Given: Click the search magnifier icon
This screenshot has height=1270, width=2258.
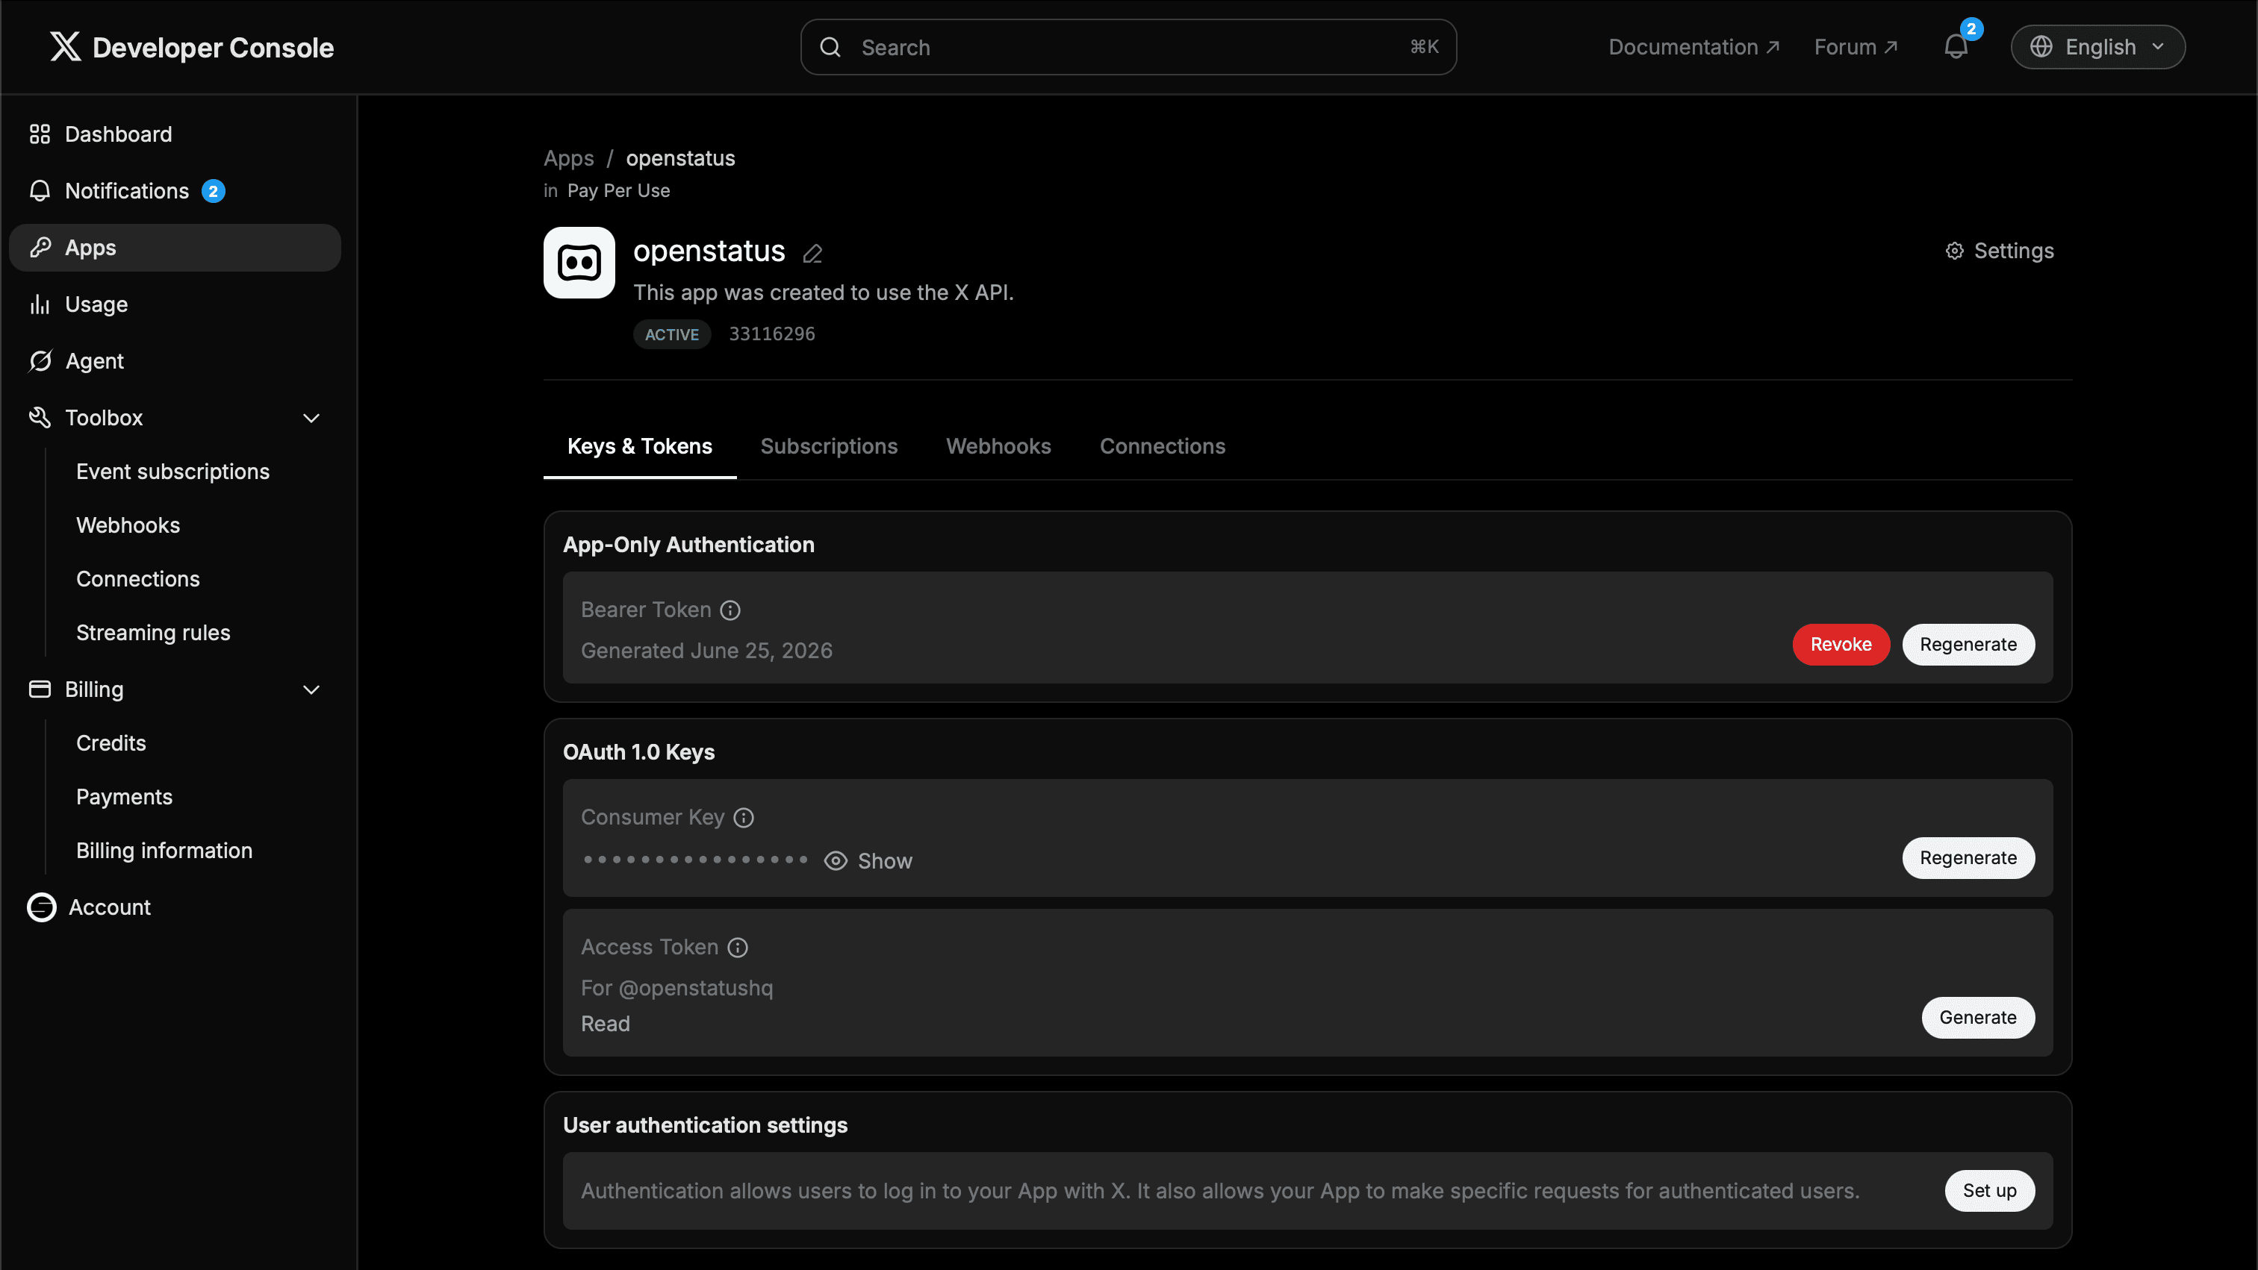Looking at the screenshot, I should tap(830, 47).
